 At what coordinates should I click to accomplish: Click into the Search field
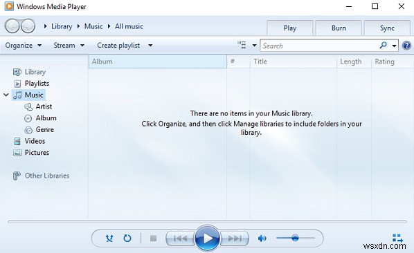[319, 46]
